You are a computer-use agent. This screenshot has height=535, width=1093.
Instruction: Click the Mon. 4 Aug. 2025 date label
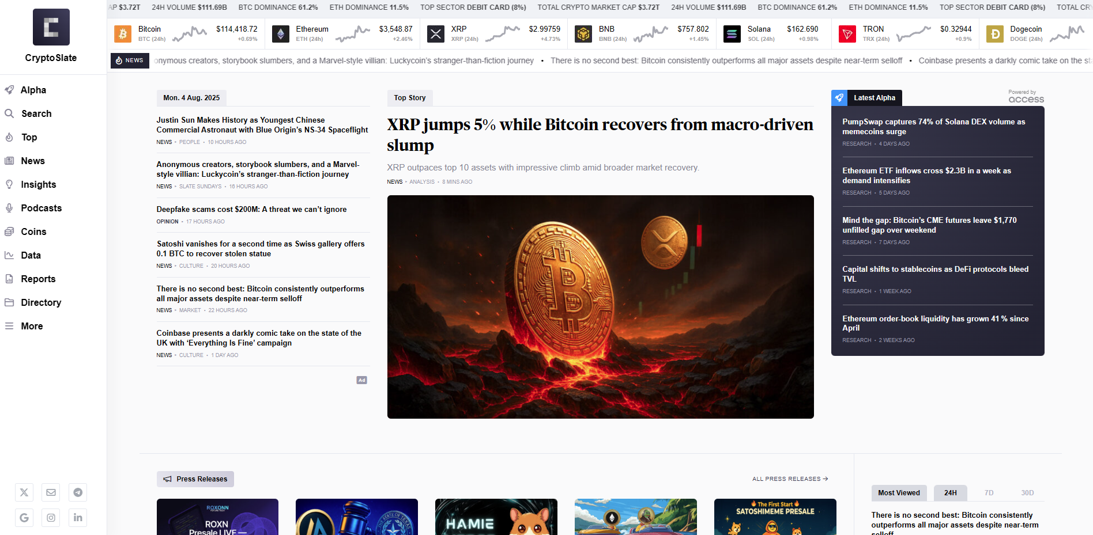pos(191,98)
